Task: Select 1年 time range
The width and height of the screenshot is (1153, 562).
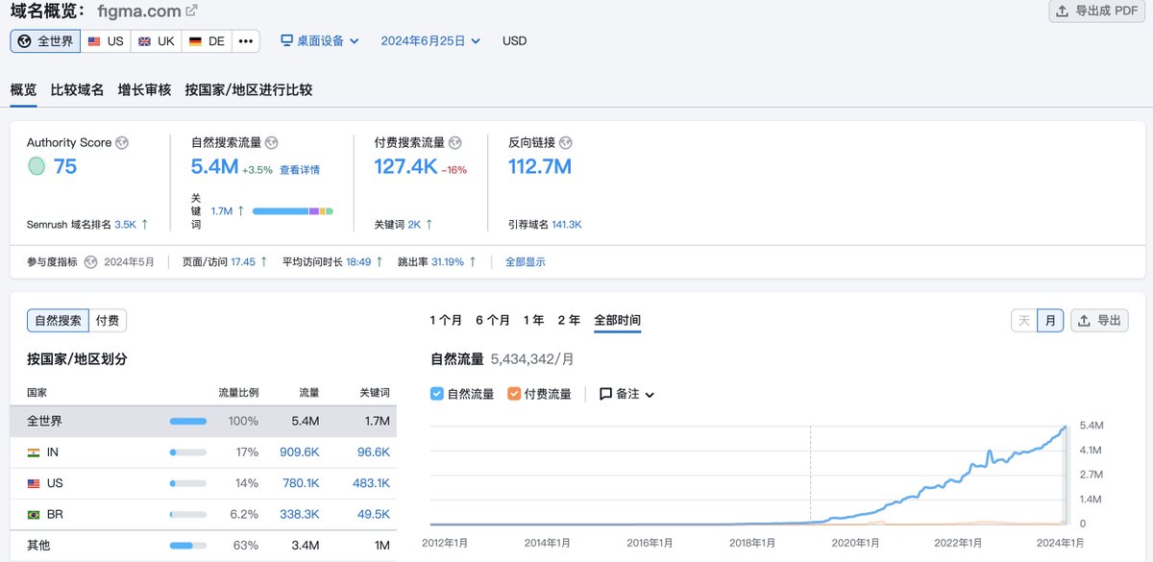Action: pyautogui.click(x=533, y=321)
